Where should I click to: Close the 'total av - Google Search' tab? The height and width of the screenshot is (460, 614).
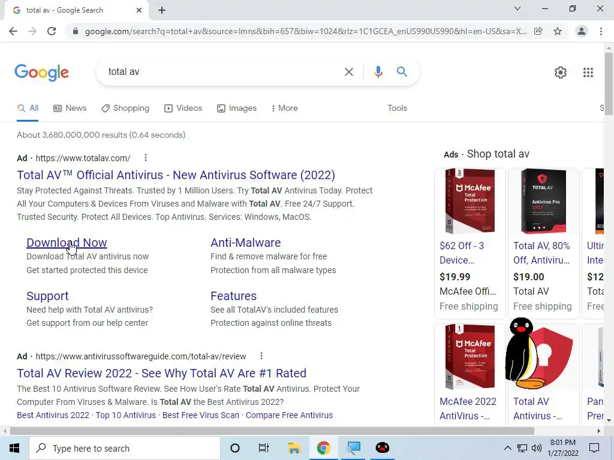pos(139,10)
